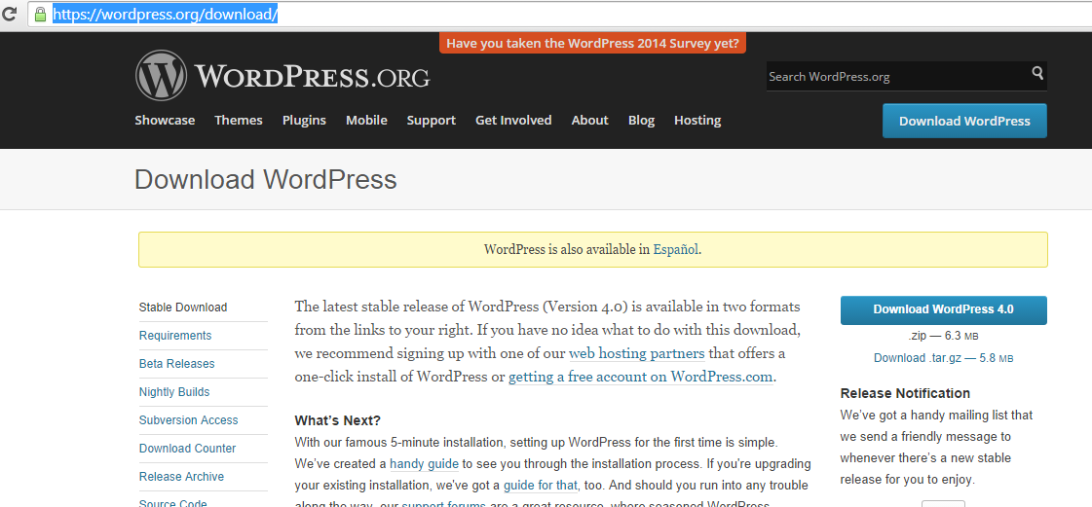
Task: Click the green padlock security icon
Action: point(40,14)
